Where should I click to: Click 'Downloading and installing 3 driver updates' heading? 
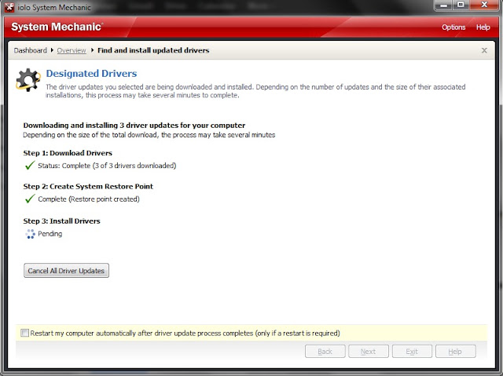point(134,126)
